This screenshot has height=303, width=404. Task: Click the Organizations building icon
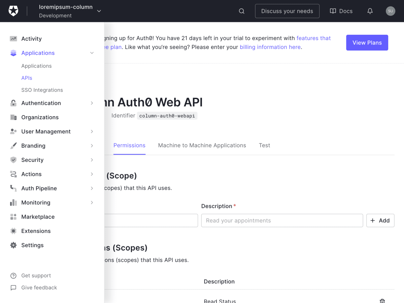click(x=13, y=117)
